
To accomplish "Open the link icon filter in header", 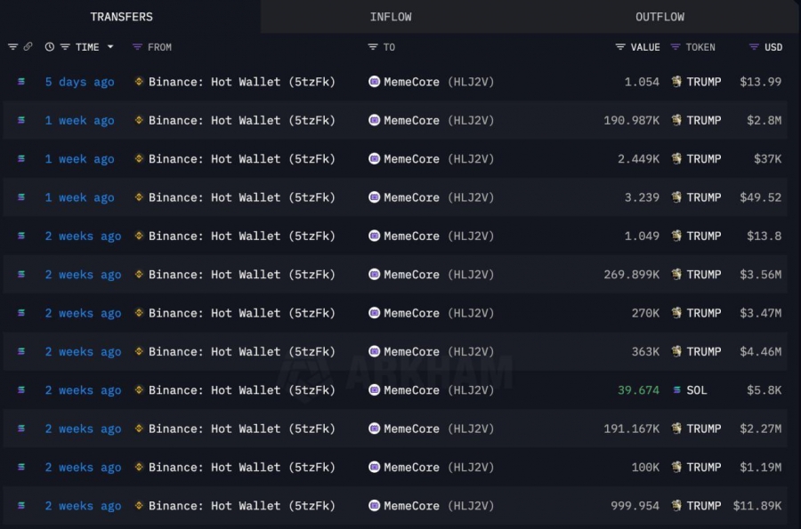I will (28, 47).
